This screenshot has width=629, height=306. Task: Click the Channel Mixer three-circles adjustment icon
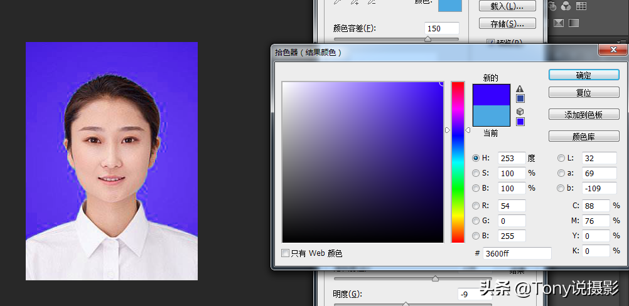(566, 6)
